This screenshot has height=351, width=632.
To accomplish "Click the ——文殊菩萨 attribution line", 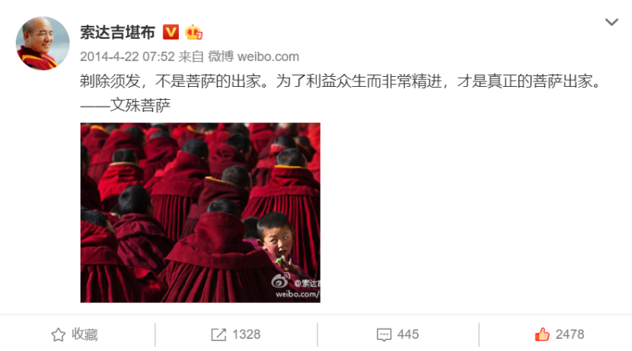I will [x=126, y=105].
